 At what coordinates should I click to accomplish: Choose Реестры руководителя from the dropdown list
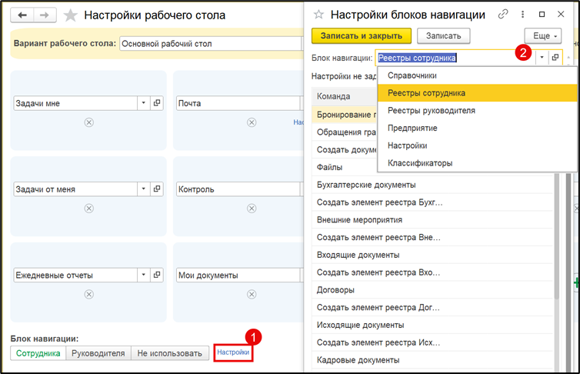[x=477, y=110]
